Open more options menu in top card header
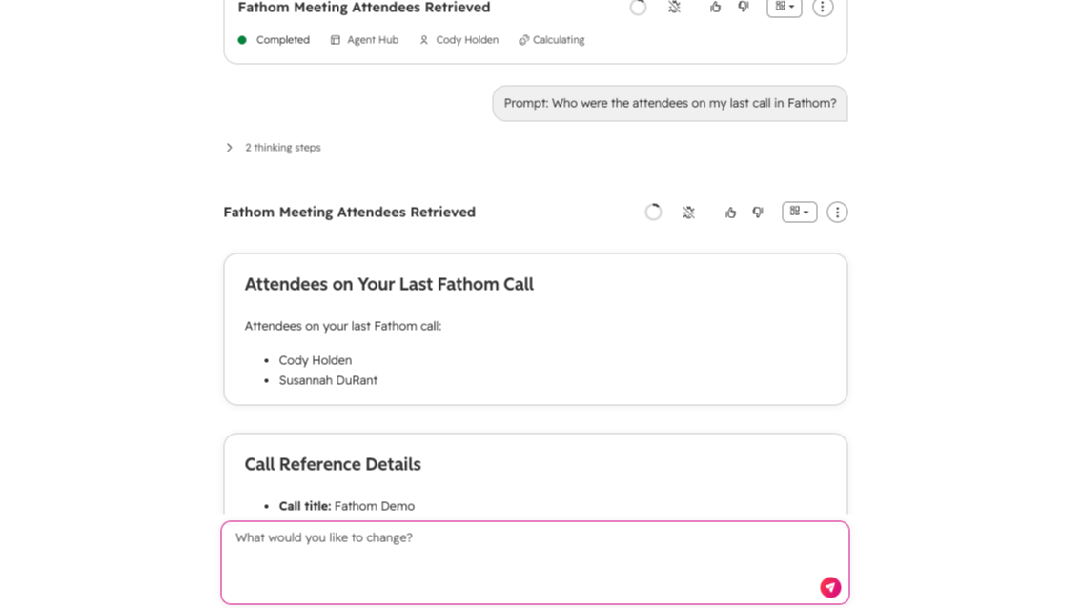The width and height of the screenshot is (1081, 608). pyautogui.click(x=823, y=7)
